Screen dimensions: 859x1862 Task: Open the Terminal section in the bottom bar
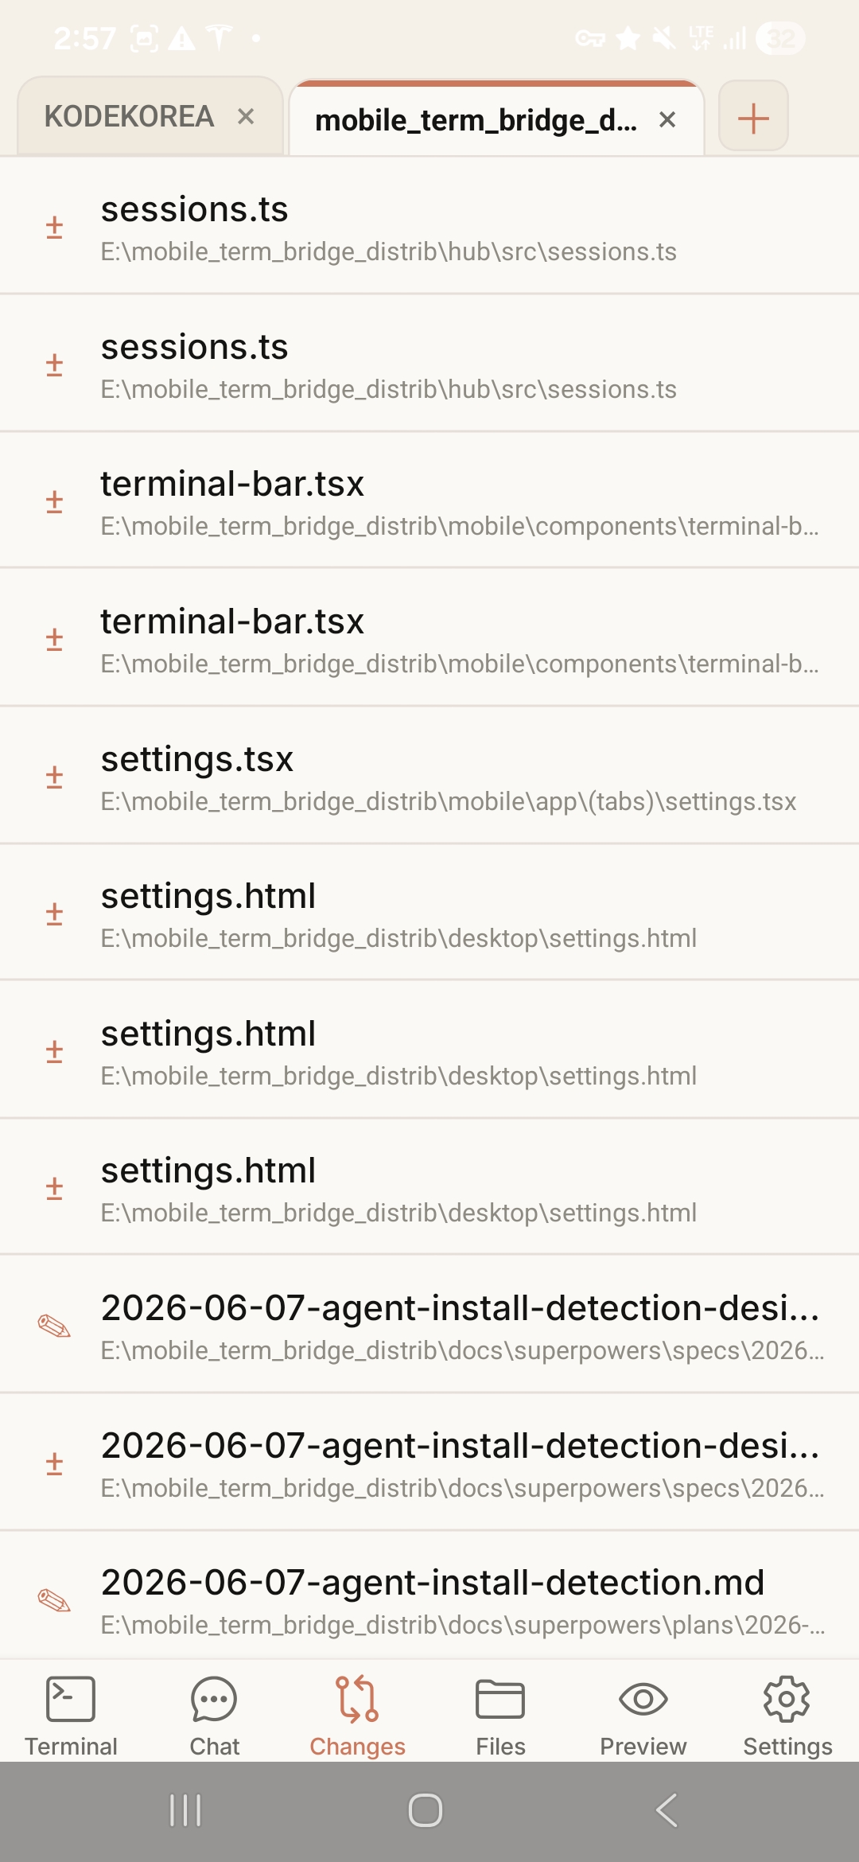point(71,1715)
